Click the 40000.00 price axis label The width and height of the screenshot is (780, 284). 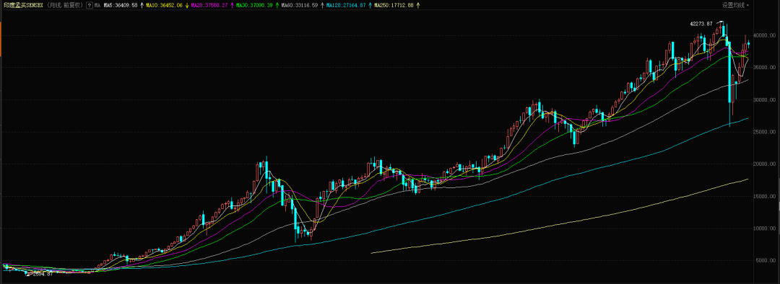pyautogui.click(x=765, y=36)
